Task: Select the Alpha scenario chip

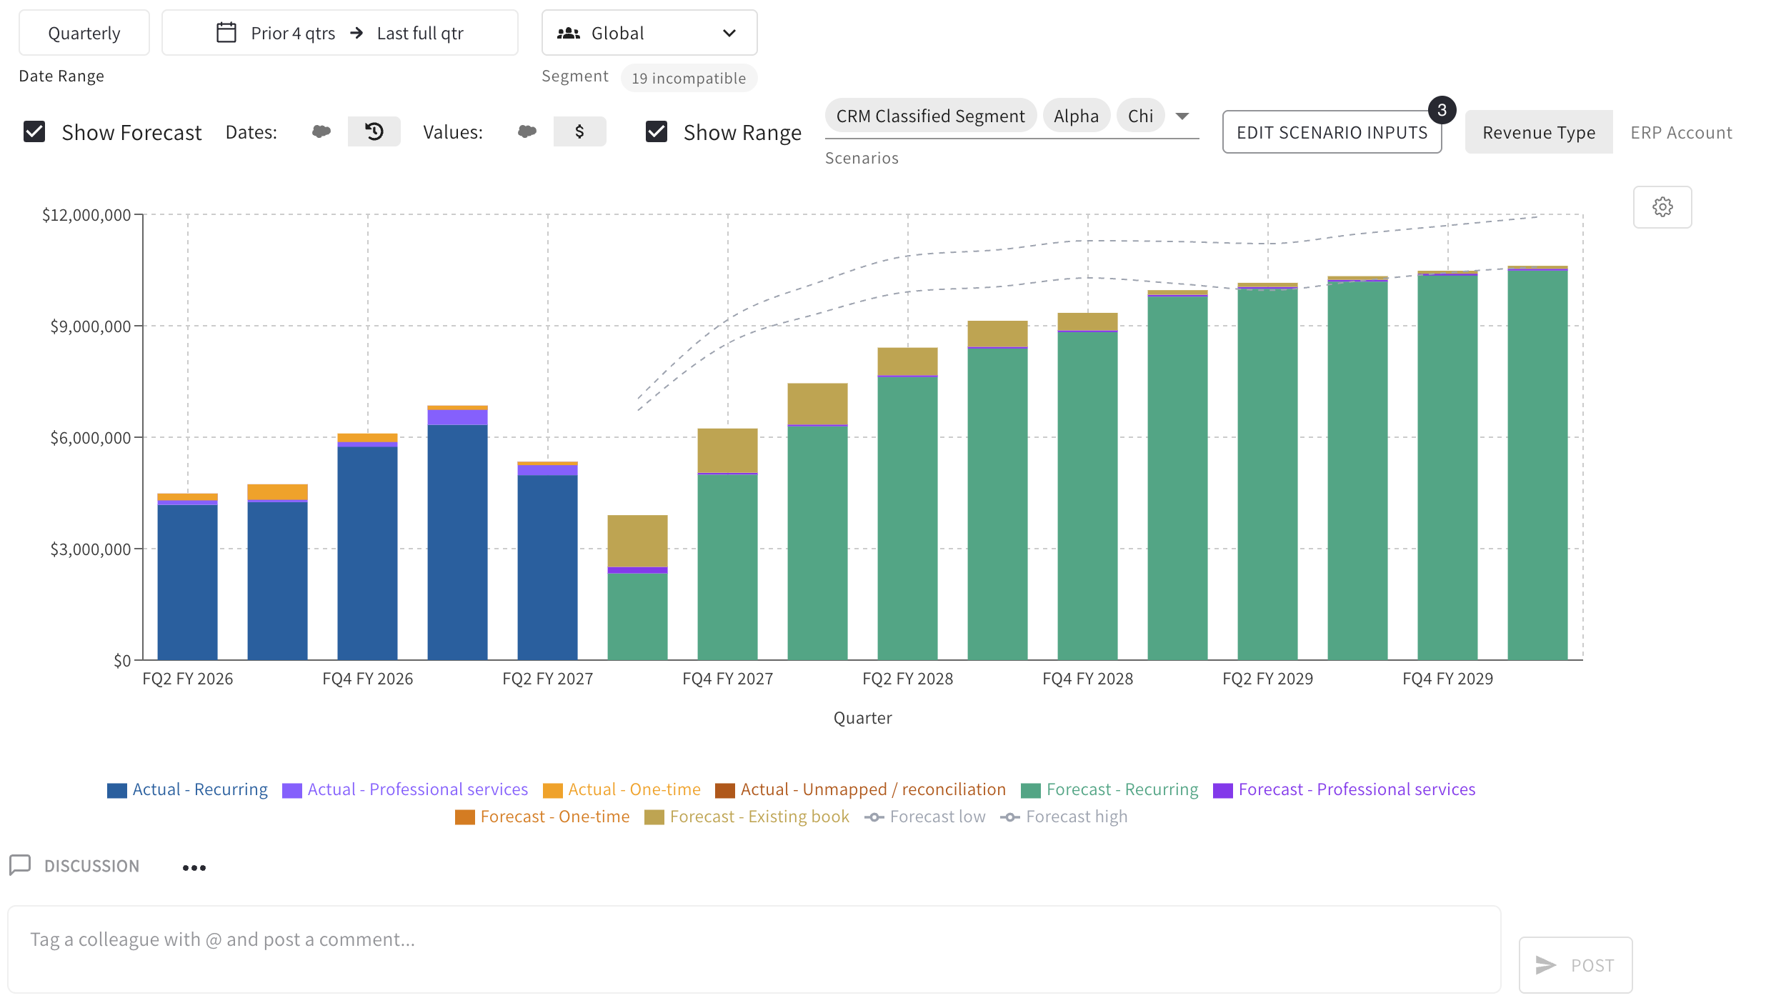Action: coord(1076,116)
